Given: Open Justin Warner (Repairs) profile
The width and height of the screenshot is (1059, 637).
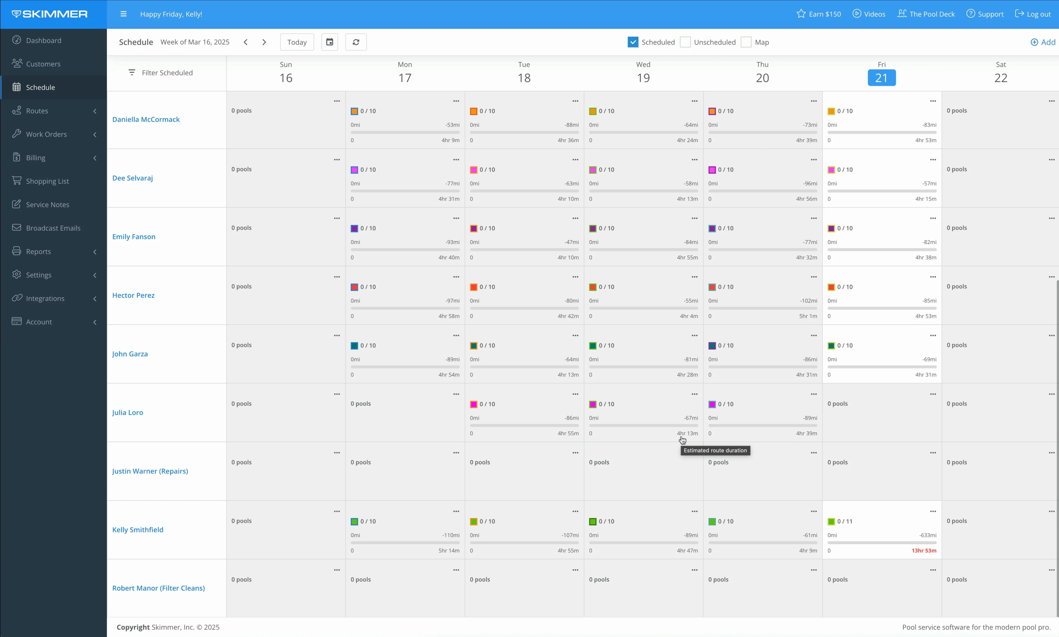Looking at the screenshot, I should tap(150, 471).
